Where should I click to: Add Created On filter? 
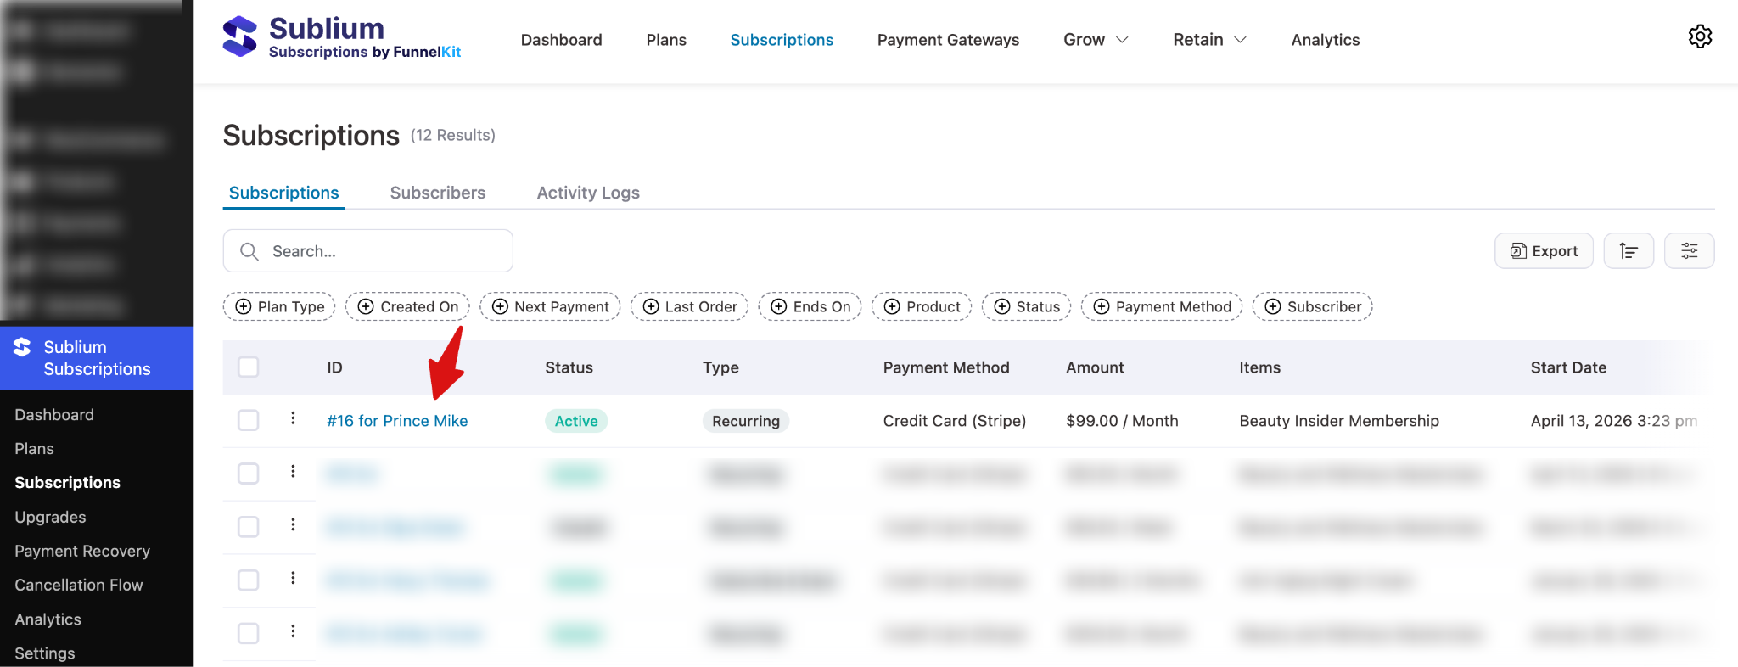click(x=407, y=306)
